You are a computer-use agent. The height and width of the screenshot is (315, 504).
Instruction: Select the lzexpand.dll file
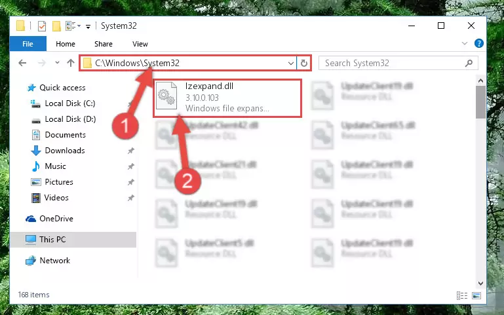(x=227, y=98)
